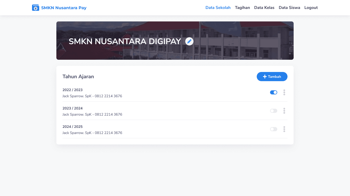This screenshot has width=350, height=196.
Task: Click the SMKN Nusantara Pay brand link
Action: point(59,8)
